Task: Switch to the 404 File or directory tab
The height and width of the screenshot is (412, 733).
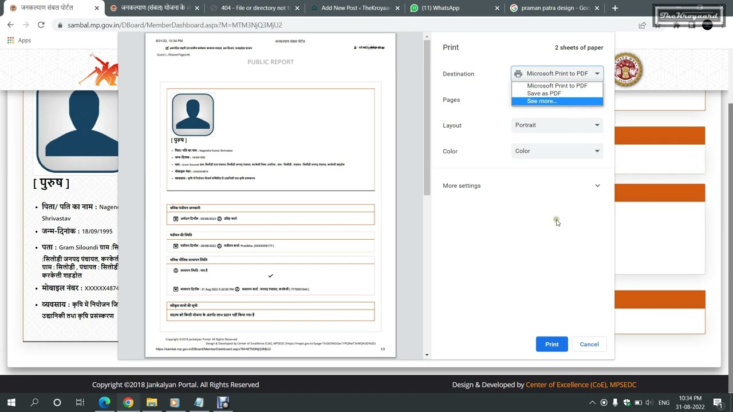Action: (254, 8)
